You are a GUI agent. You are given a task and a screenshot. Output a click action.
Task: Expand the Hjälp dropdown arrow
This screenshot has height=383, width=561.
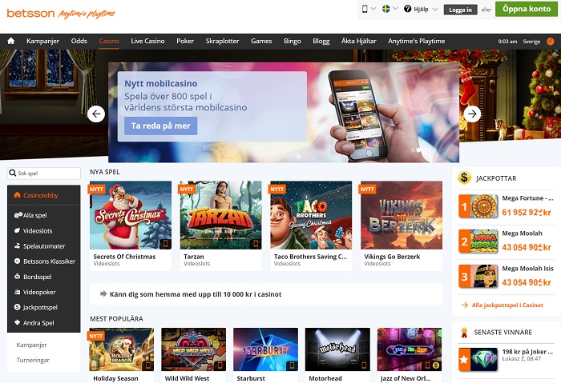click(435, 10)
